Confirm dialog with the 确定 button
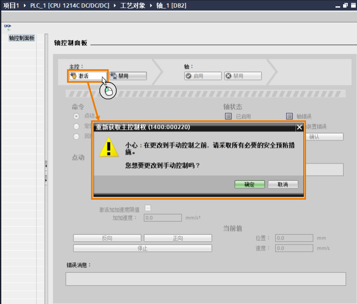 click(x=250, y=185)
